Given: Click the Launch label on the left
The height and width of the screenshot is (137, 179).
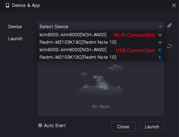Looking at the screenshot, I should pos(15,39).
